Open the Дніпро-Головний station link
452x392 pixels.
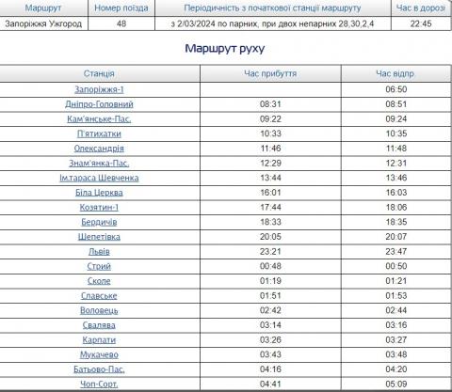(99, 104)
